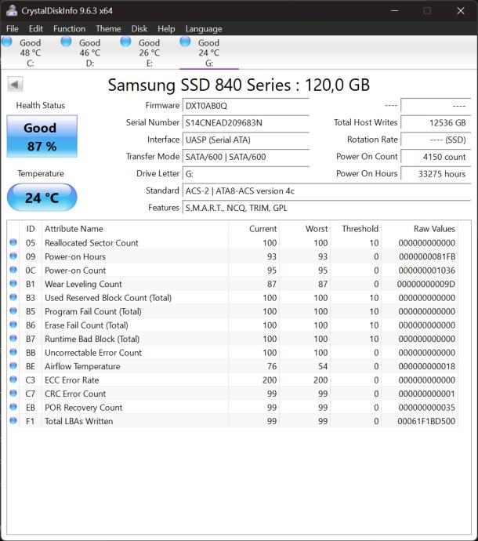Click the ID column header
Screen dimensions: 478x541
point(31,229)
